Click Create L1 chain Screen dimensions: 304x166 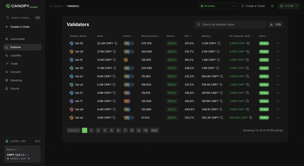tap(18, 27)
